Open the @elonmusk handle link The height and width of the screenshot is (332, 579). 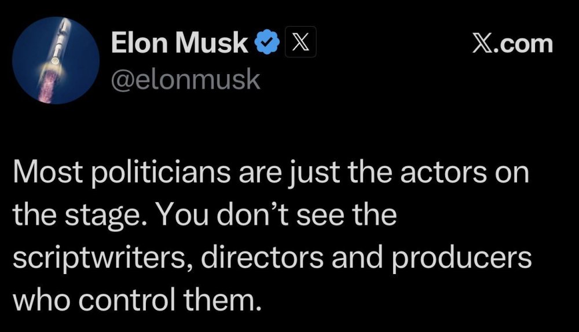[185, 79]
